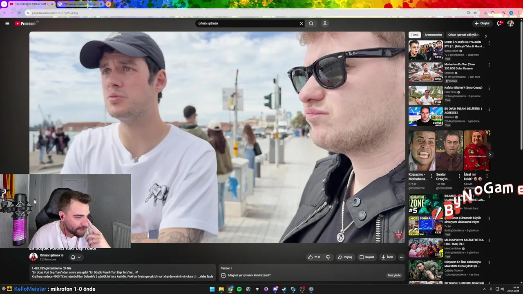Close the 2022 model Google tab
Image resolution: width=523 pixels, height=294 pixels.
(x=101, y=4)
